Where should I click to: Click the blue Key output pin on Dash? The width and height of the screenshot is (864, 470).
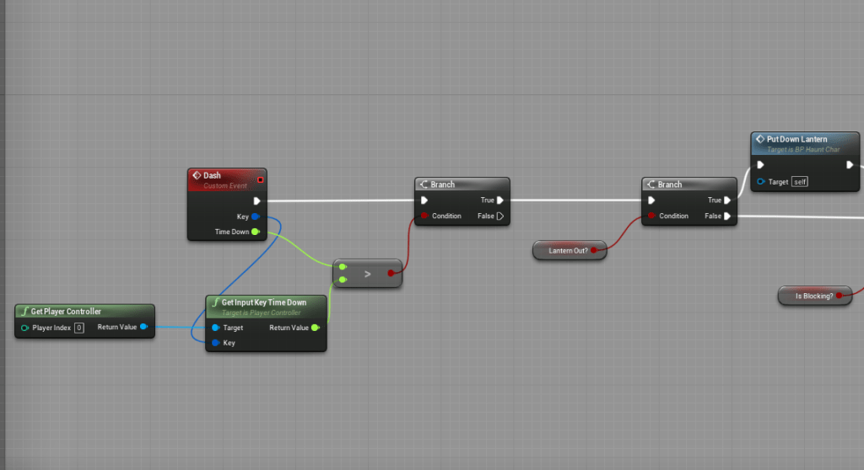pyautogui.click(x=255, y=216)
